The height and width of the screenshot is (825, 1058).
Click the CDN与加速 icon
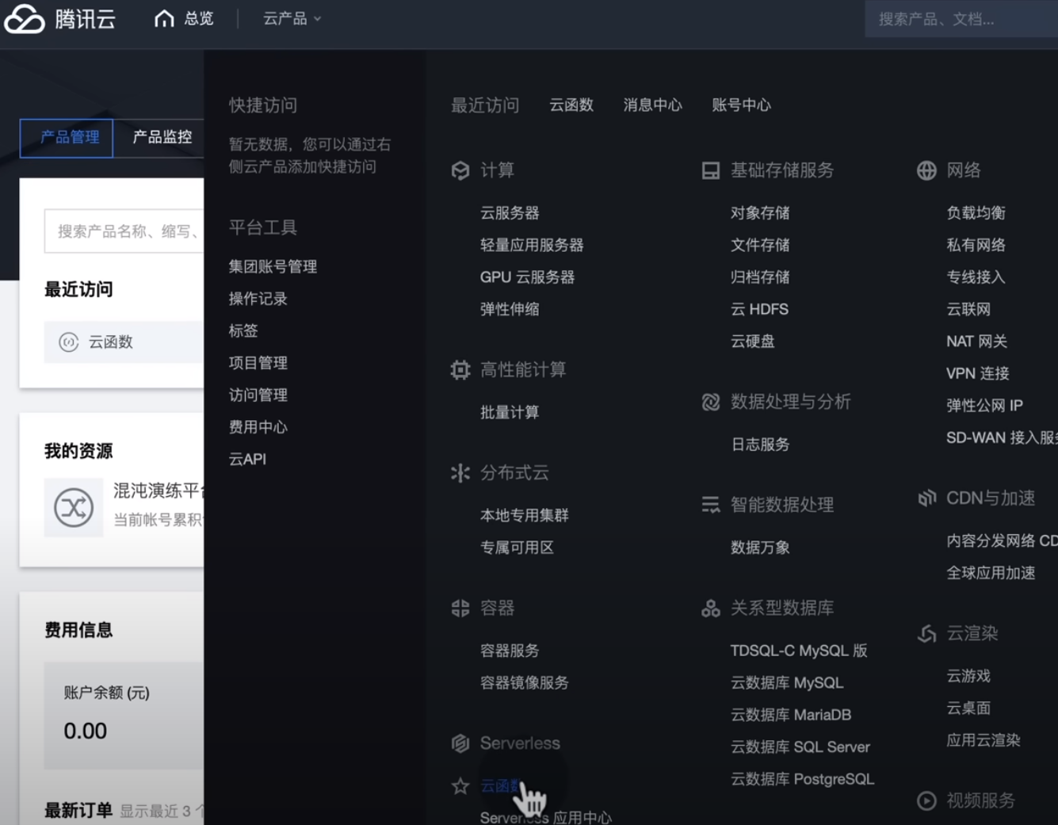(926, 498)
